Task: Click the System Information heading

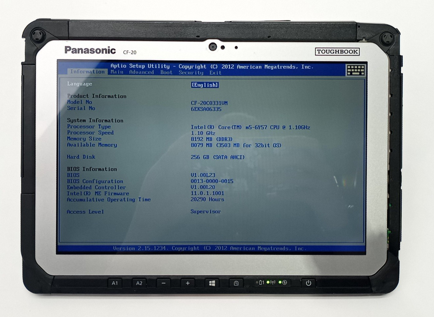Action: pos(95,120)
